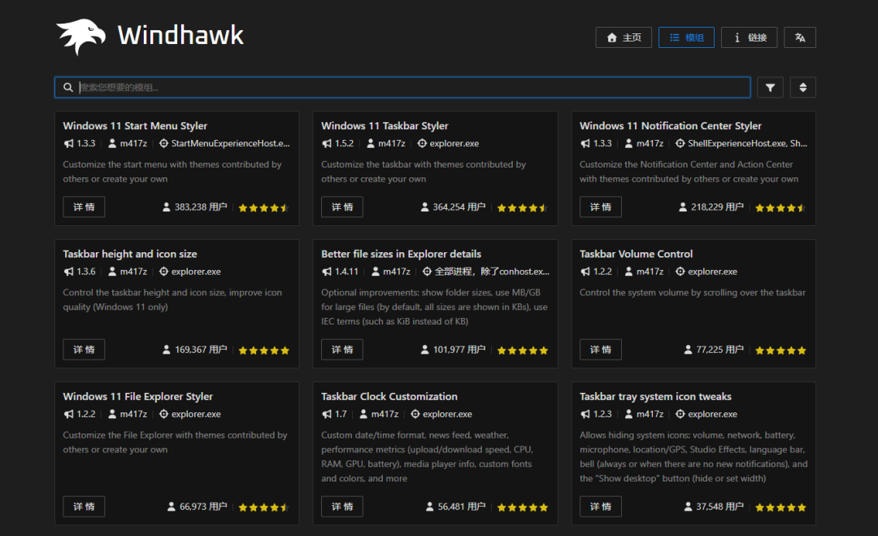Click the Windhawk hawk logo
The image size is (878, 536).
[81, 37]
